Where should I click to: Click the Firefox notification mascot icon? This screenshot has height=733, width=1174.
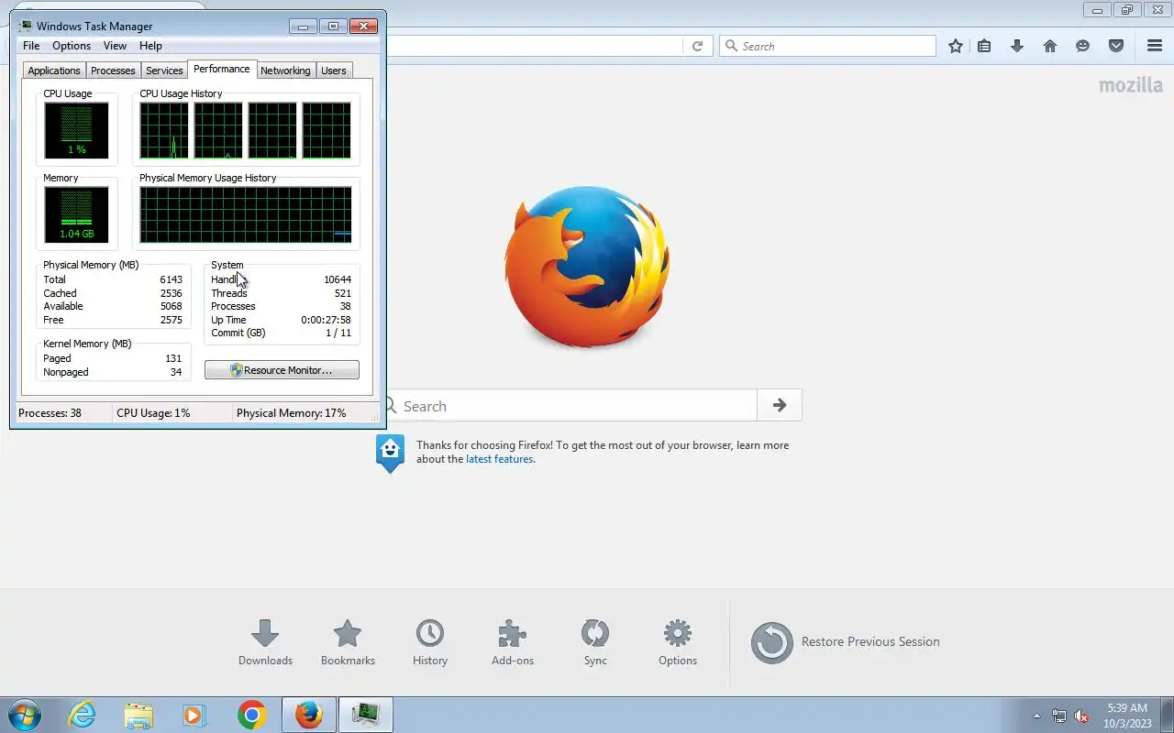point(390,453)
